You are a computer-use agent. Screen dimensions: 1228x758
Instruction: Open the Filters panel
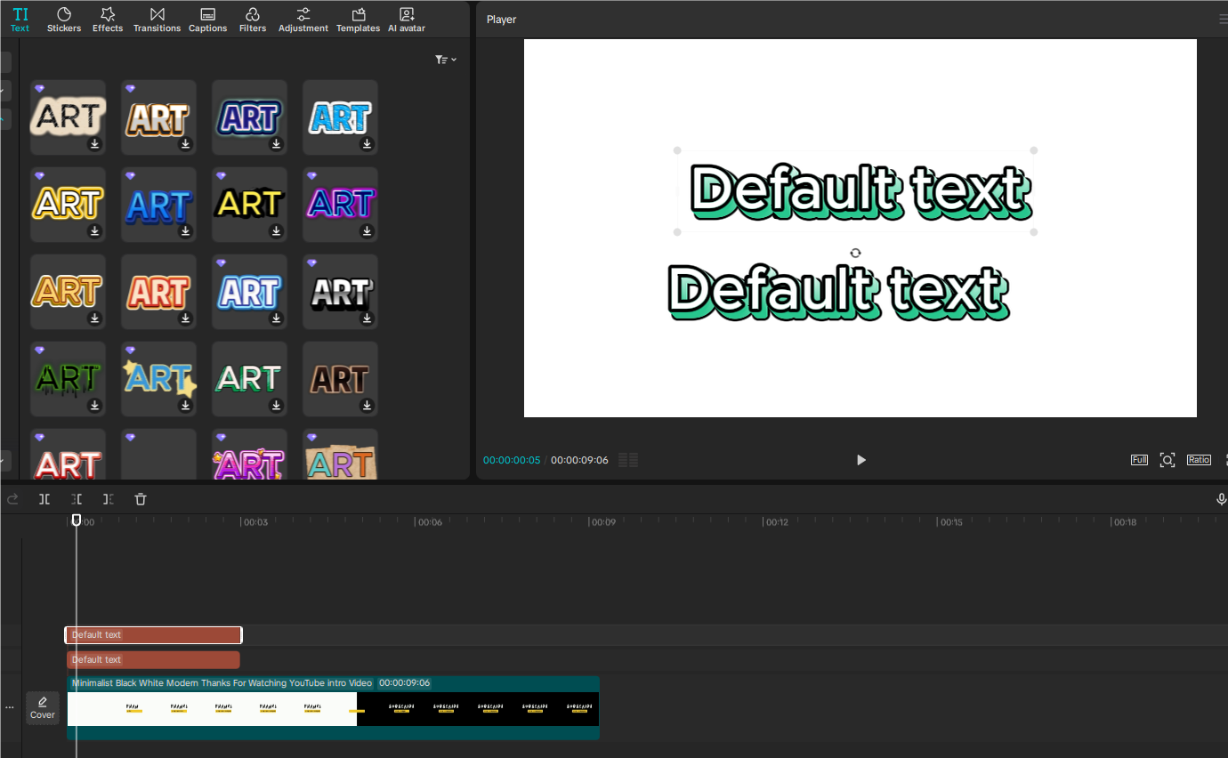pos(253,19)
